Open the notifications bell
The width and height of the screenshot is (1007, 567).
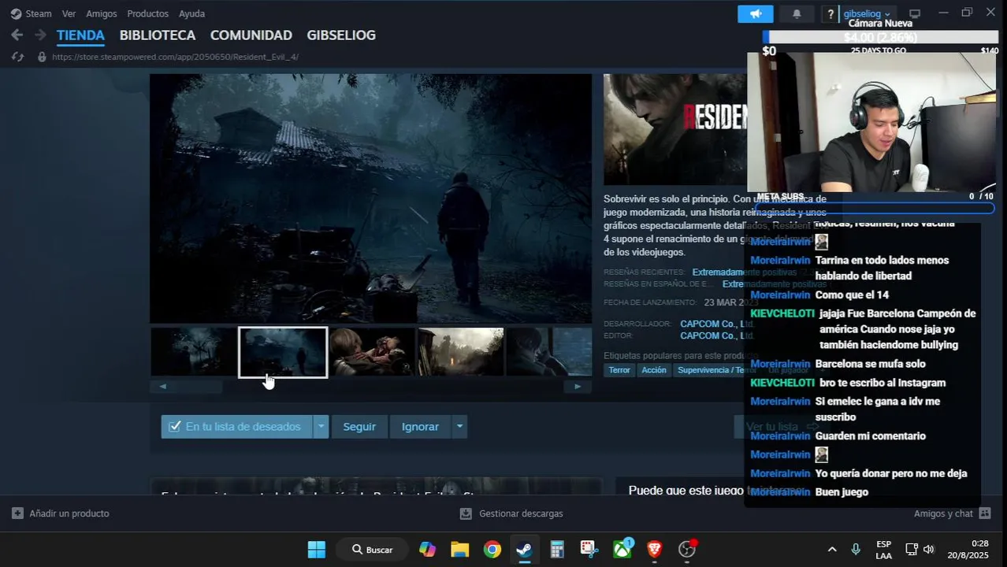(797, 14)
